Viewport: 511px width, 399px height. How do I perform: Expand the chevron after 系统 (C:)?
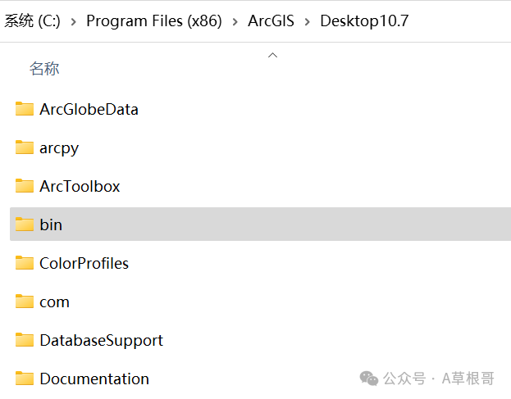tap(74, 22)
